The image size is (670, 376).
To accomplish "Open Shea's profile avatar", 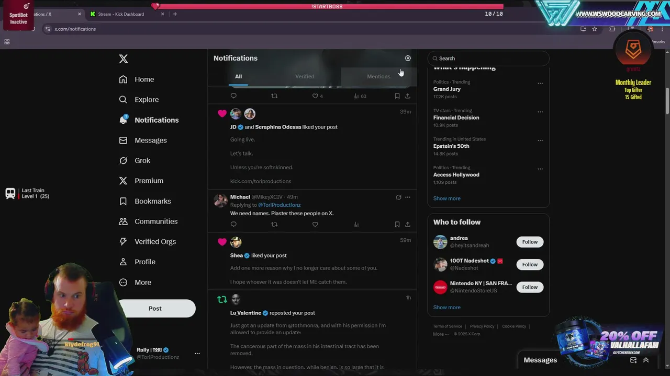I will [x=236, y=242].
